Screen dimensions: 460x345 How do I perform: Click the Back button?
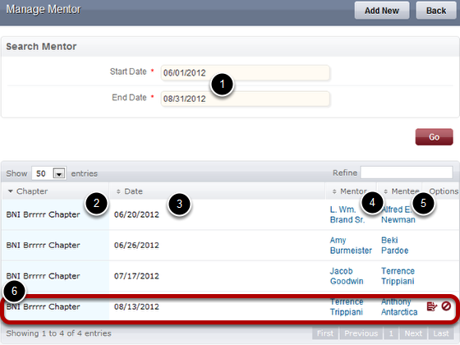click(x=436, y=11)
